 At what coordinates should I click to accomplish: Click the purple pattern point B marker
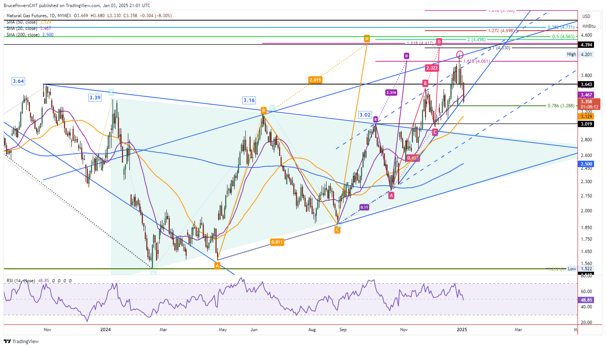point(376,120)
